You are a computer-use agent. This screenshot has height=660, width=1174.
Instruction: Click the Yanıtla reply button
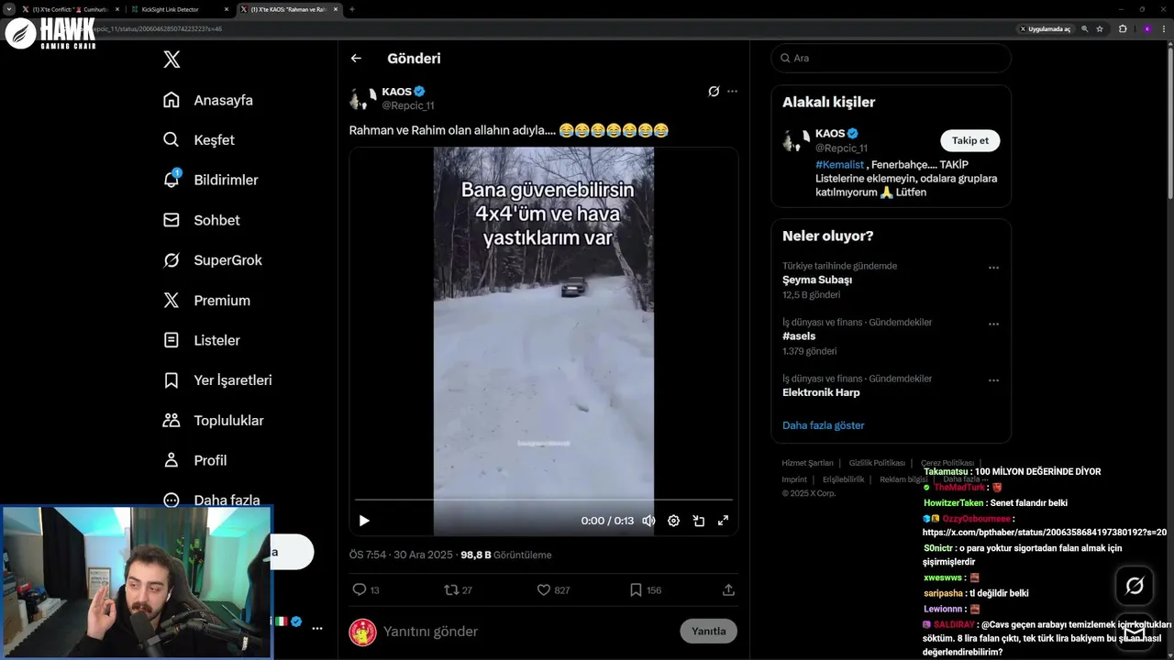tap(708, 632)
